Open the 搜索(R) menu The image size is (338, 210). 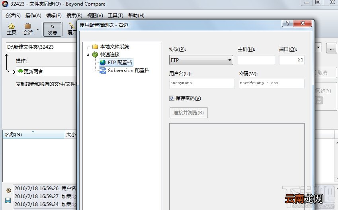(x=74, y=16)
